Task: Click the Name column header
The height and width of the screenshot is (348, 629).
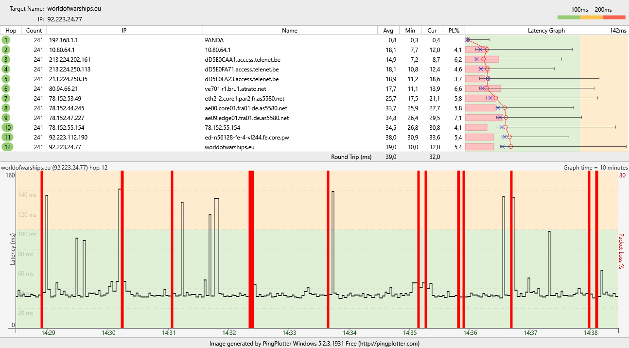Action: 289,31
